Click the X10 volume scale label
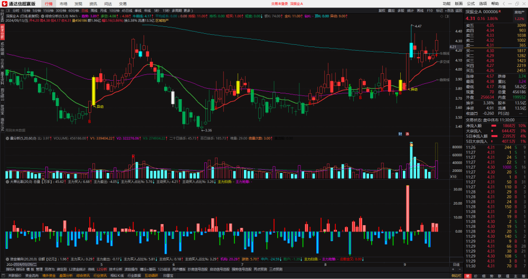The width and height of the screenshot is (528, 279). [x=453, y=177]
